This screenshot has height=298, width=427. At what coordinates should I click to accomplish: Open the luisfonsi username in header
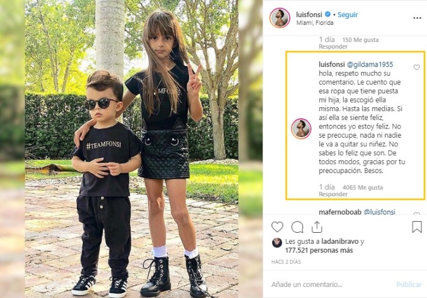[309, 15]
